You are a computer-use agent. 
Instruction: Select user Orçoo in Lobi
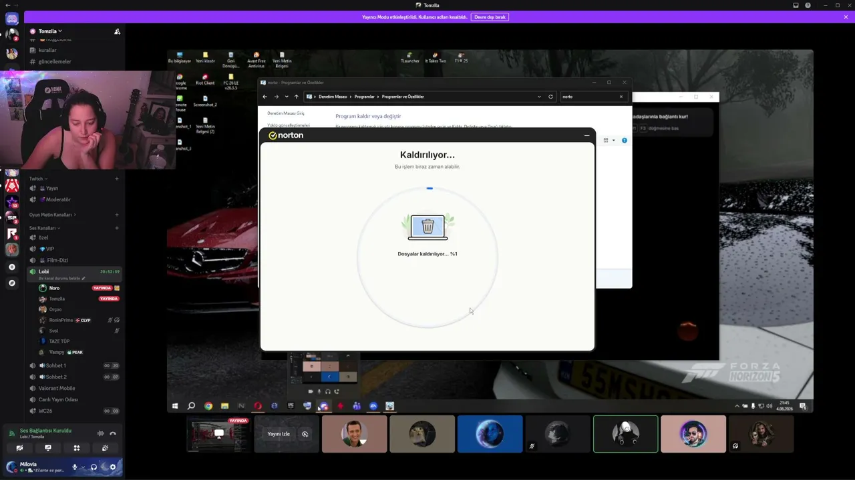click(79, 309)
